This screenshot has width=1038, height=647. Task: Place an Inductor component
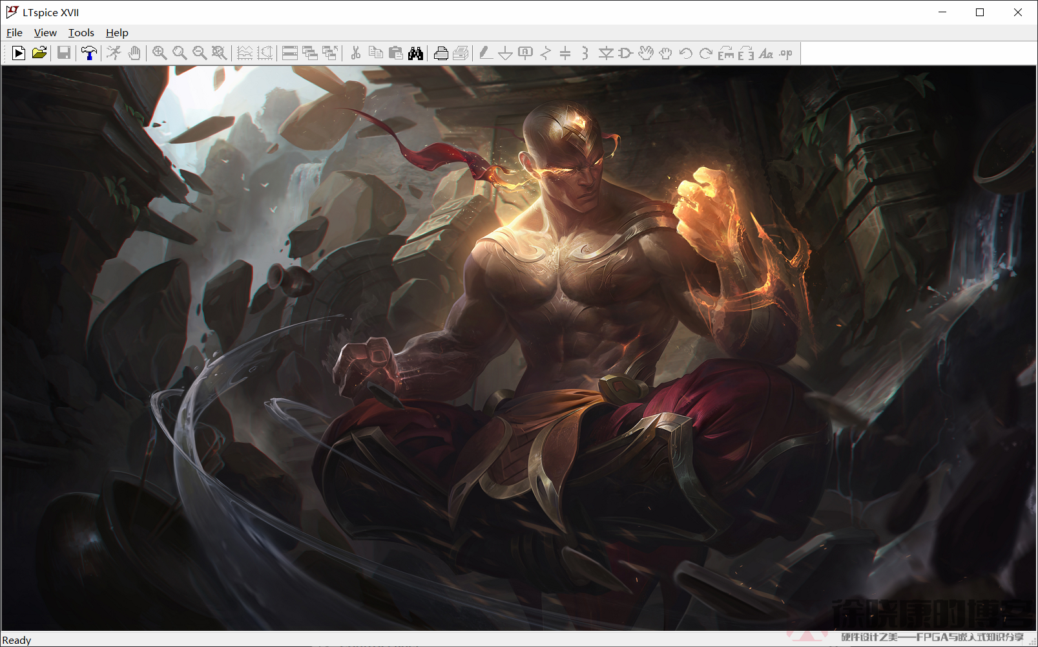pyautogui.click(x=585, y=53)
